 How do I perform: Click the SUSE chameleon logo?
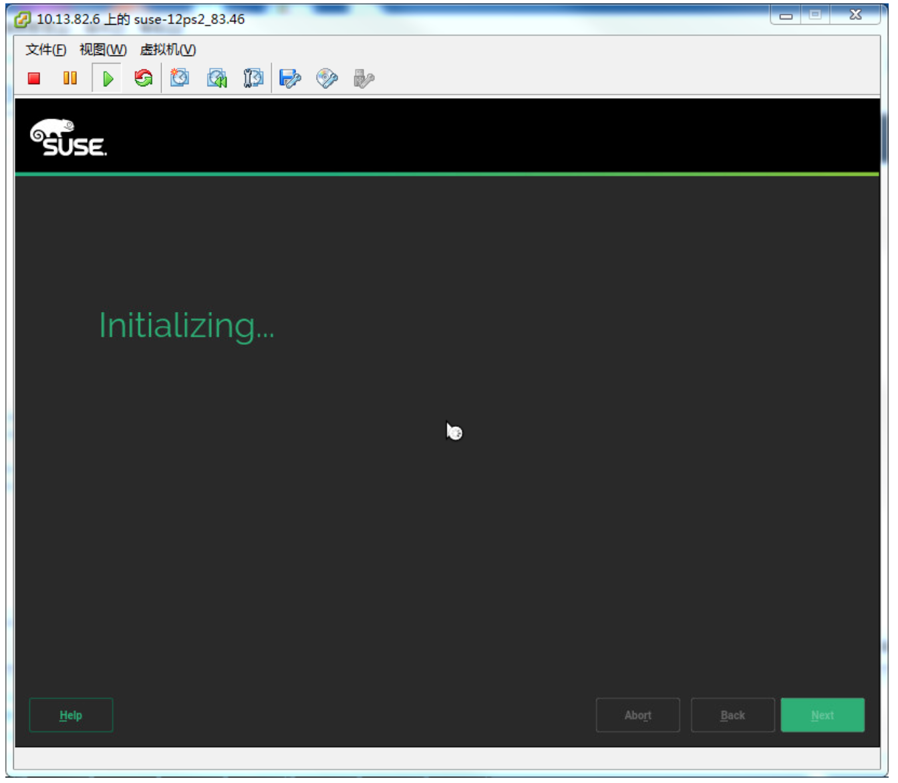tap(68, 138)
